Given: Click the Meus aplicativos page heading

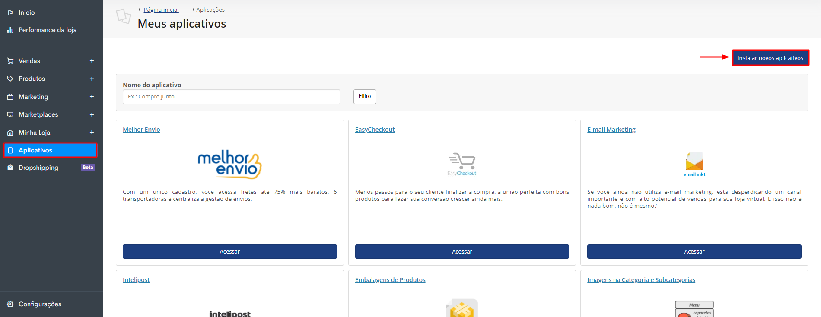Looking at the screenshot, I should coord(182,24).
